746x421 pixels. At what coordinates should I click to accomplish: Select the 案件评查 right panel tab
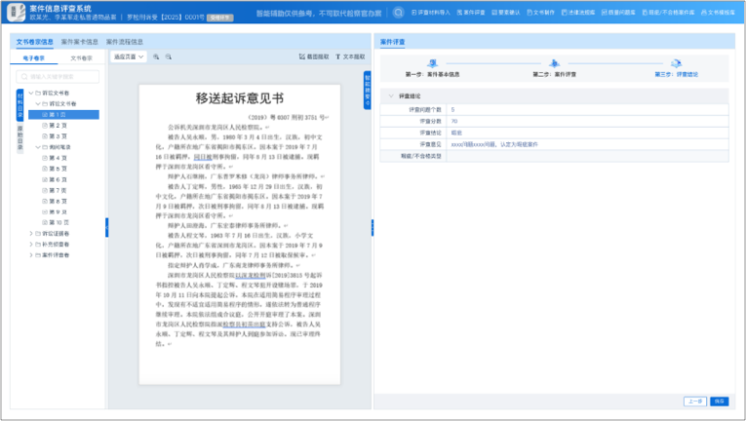pos(393,42)
